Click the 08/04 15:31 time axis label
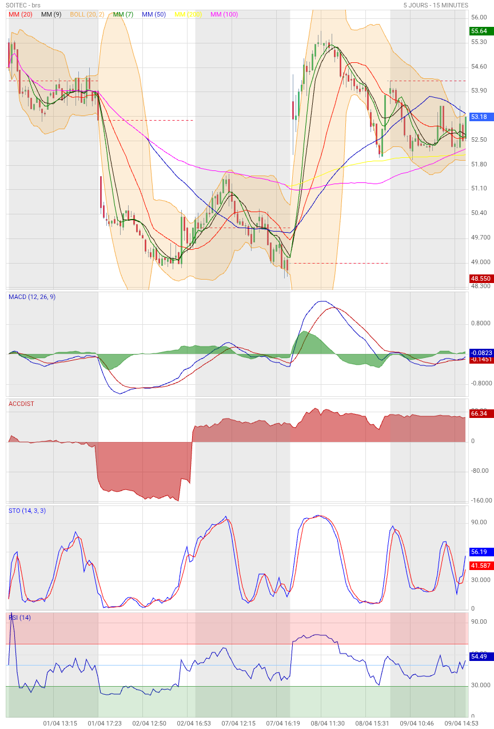 [372, 724]
